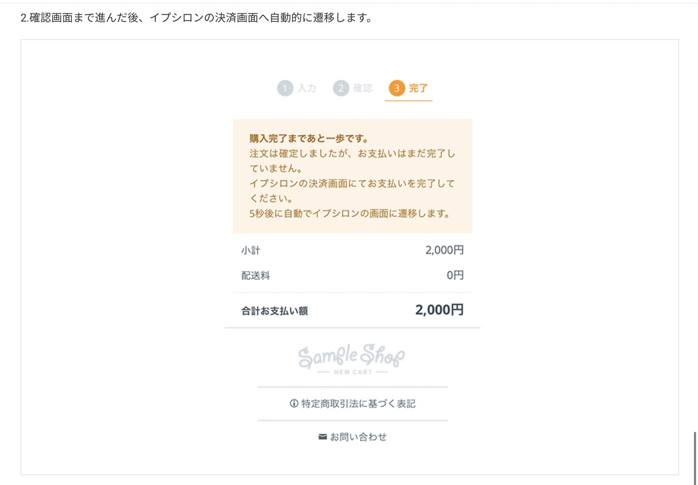Open the お問い合わせ link
Image resolution: width=698 pixels, height=485 pixels.
tap(358, 437)
